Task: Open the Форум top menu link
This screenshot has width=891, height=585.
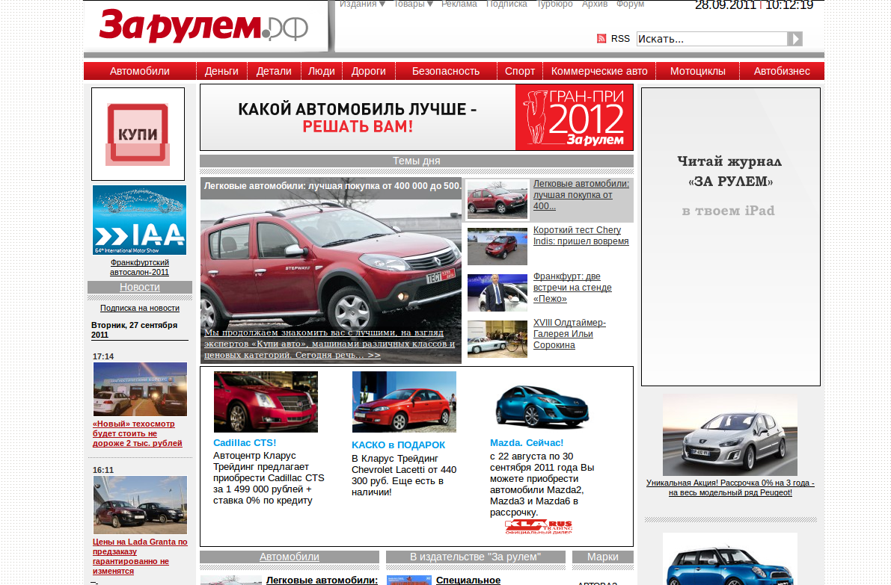Action: pyautogui.click(x=630, y=4)
